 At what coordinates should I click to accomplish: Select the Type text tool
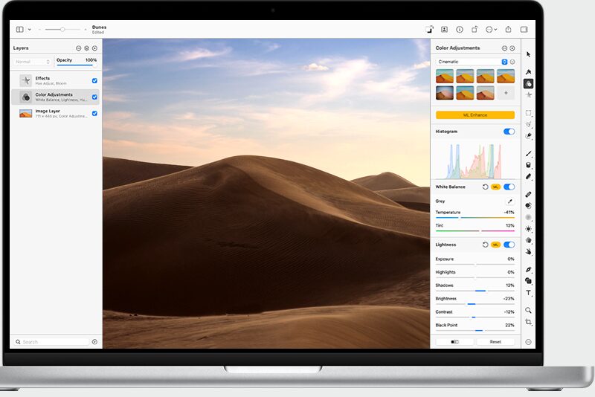528,293
